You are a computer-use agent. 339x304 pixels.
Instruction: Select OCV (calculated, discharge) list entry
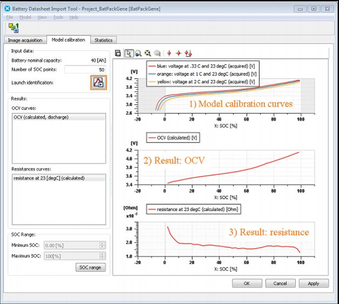41,117
